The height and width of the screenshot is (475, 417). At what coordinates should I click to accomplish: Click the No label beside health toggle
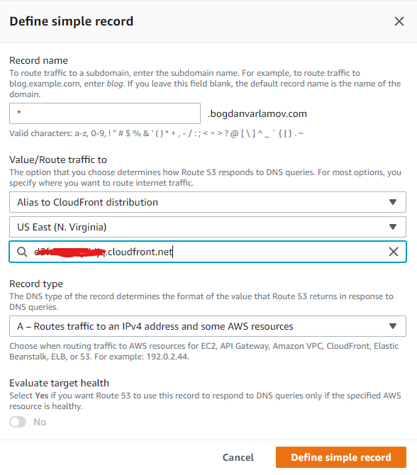pos(40,422)
